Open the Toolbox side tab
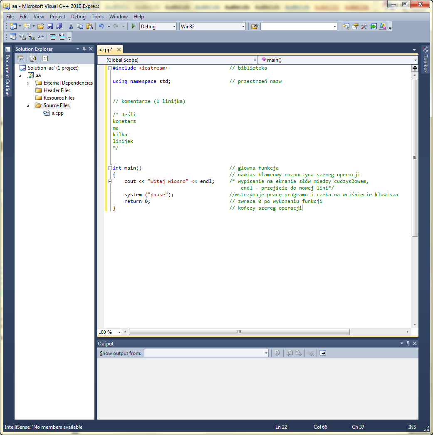Screen dimensions: 433x435 point(426,59)
